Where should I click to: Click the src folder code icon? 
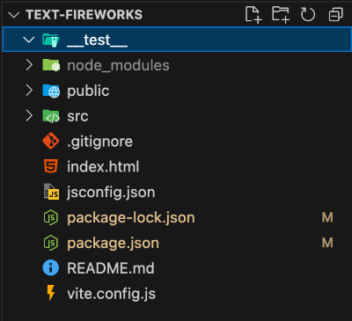pyautogui.click(x=51, y=116)
